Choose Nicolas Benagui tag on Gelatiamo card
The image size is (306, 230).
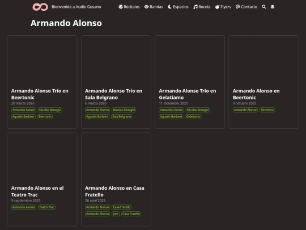click(198, 110)
